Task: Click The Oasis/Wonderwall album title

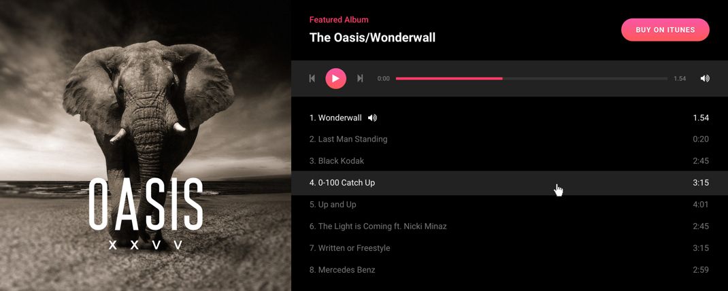Action: [372, 37]
